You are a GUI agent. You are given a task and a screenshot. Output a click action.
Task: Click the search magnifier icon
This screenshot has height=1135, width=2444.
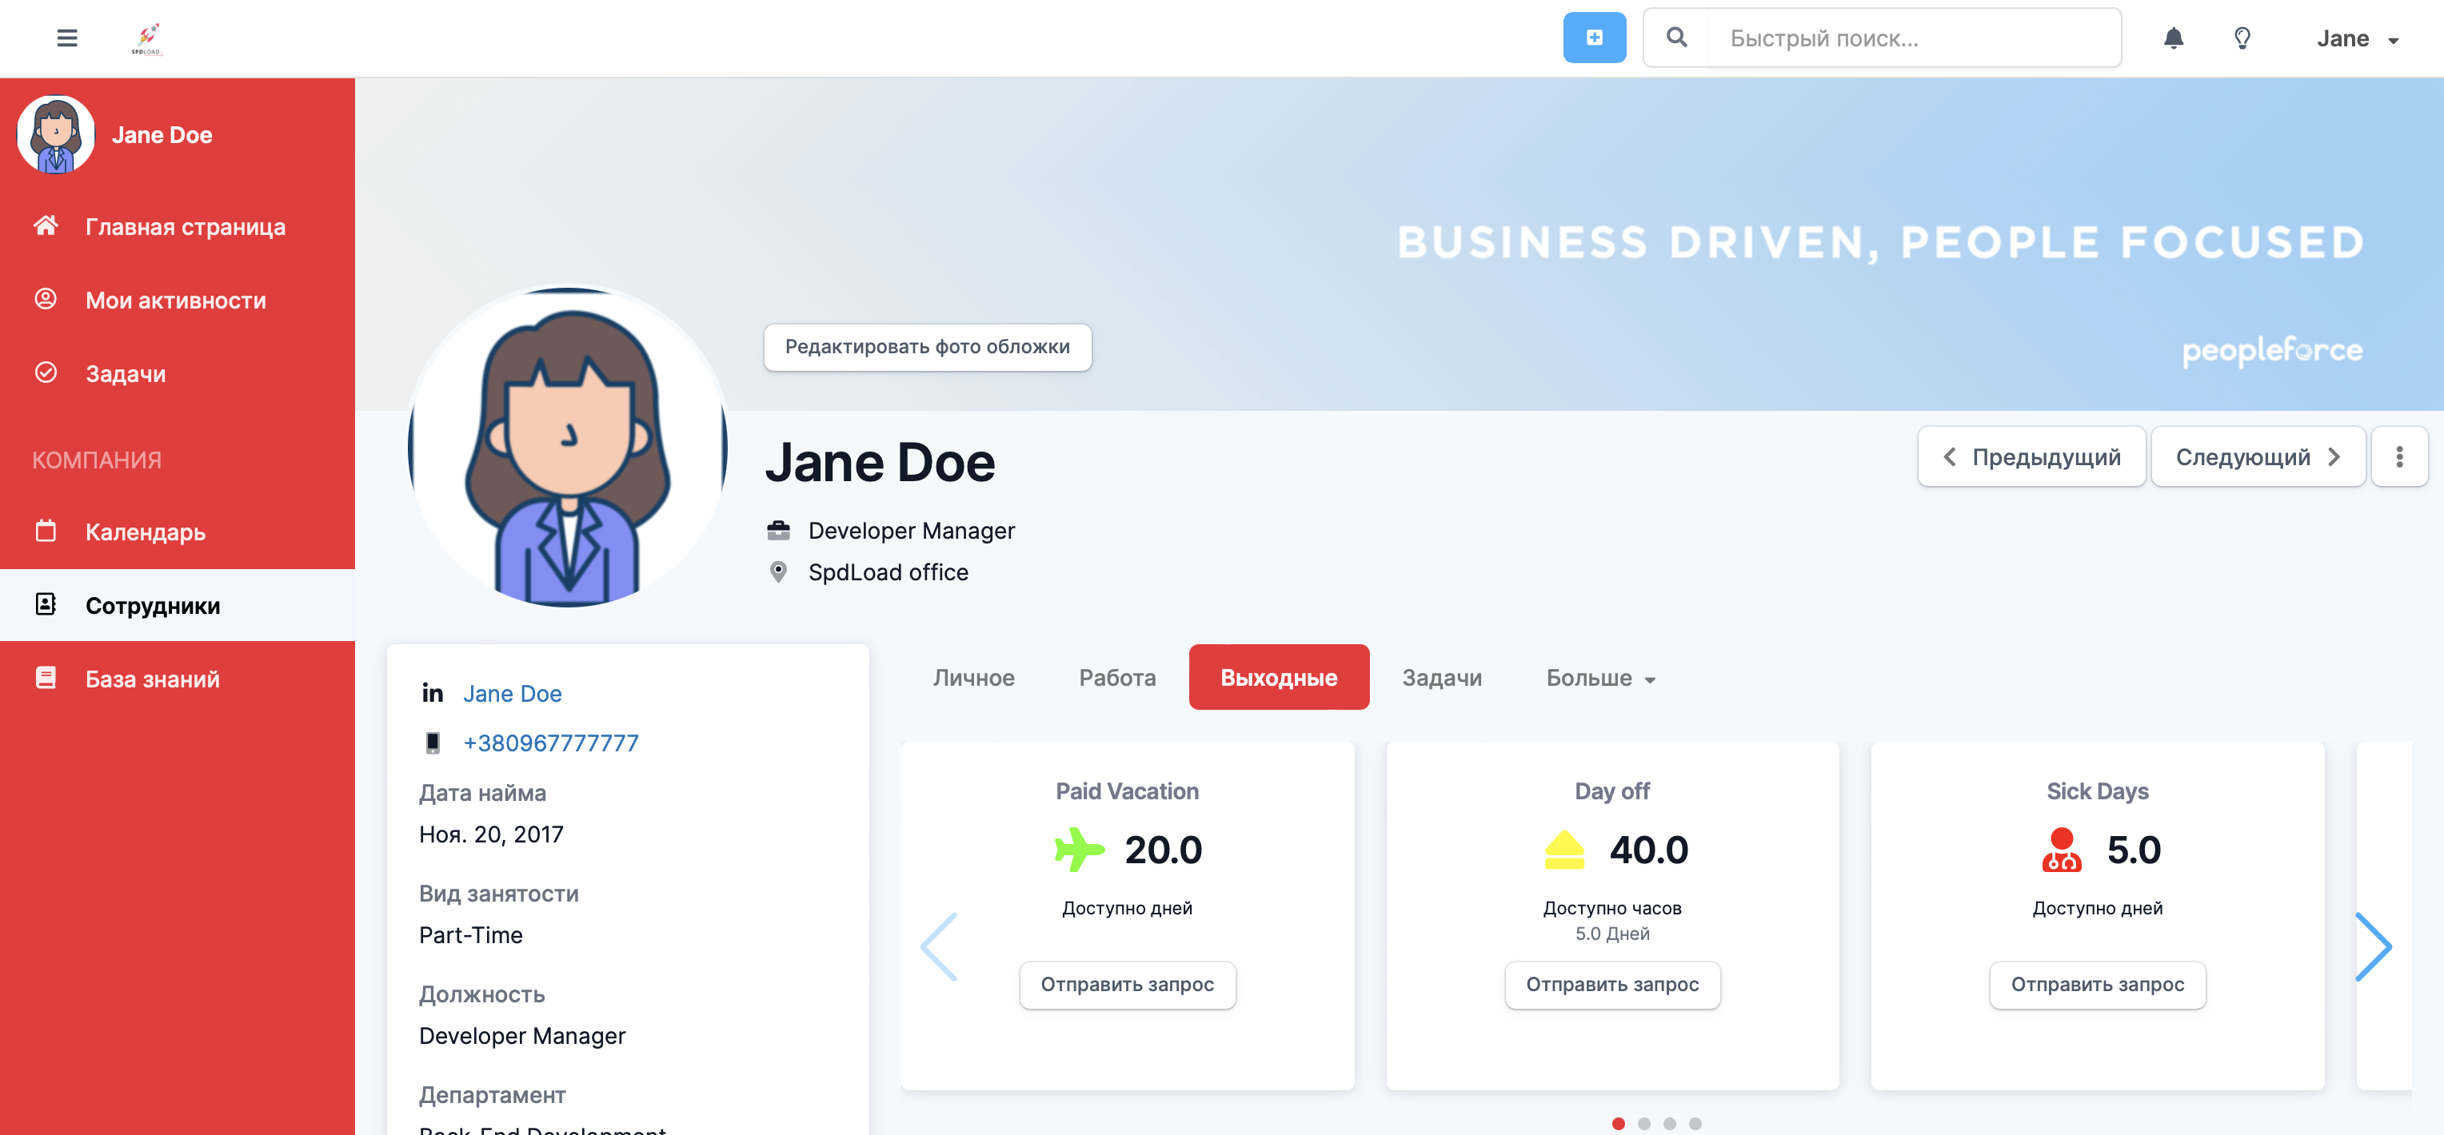(1676, 38)
